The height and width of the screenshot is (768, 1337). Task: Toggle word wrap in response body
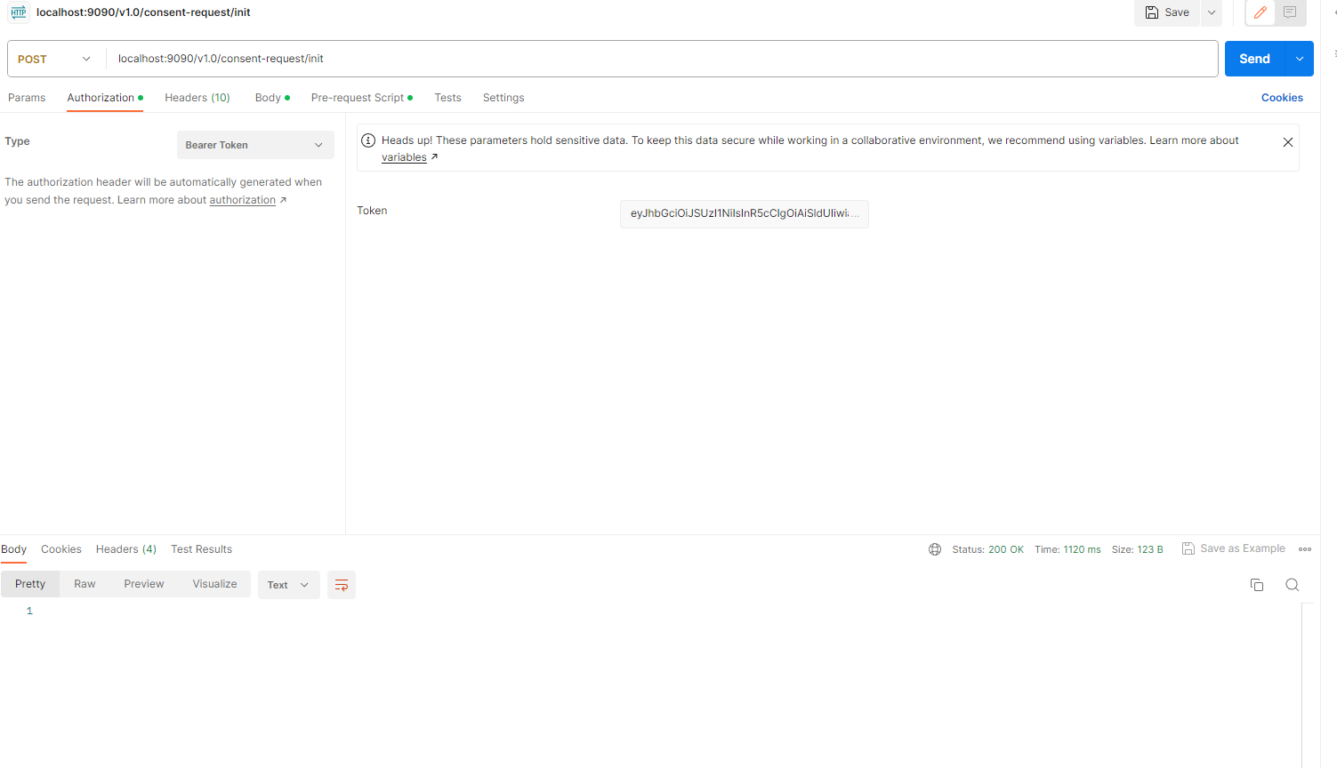342,585
